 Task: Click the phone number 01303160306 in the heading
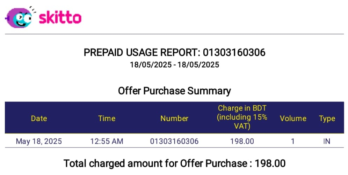[234, 53]
